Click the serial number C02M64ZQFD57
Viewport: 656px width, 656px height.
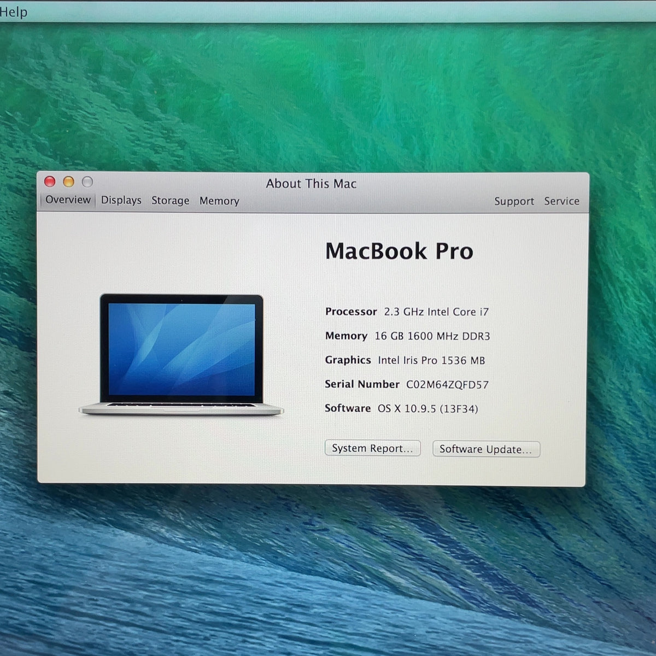[447, 385]
